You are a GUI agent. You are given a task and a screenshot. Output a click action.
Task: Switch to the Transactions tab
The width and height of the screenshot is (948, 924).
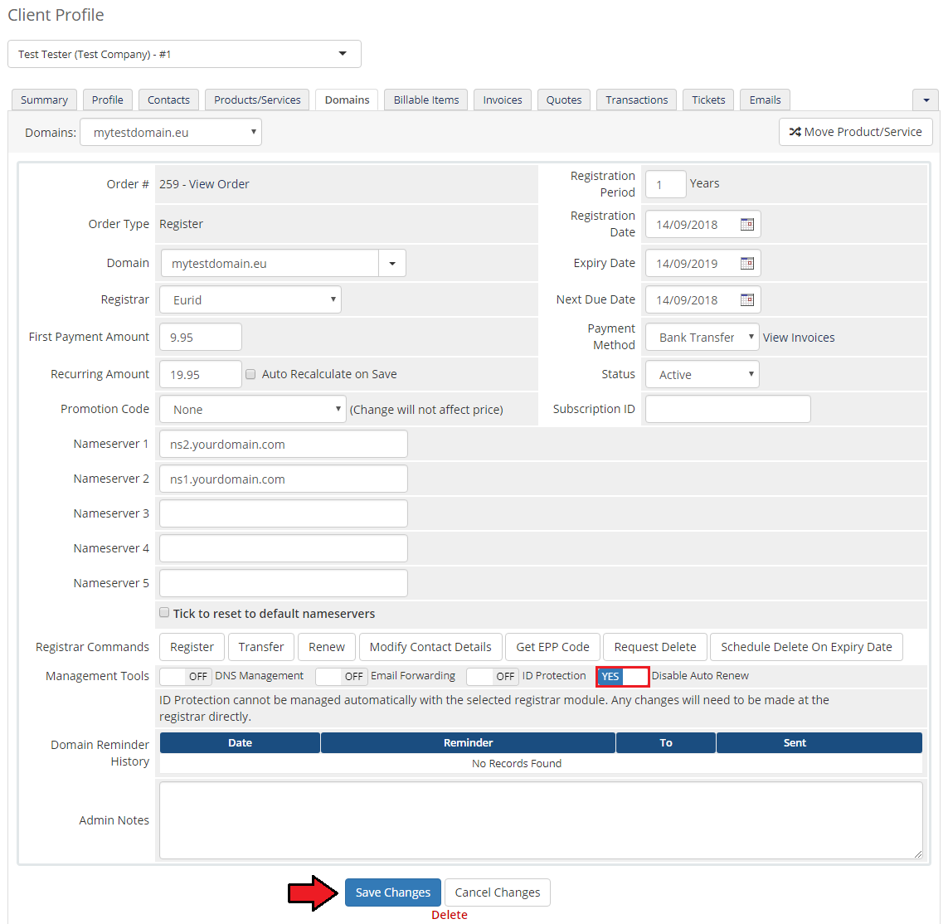pyautogui.click(x=637, y=100)
